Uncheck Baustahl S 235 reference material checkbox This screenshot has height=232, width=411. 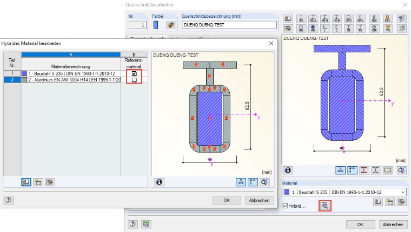(x=134, y=73)
